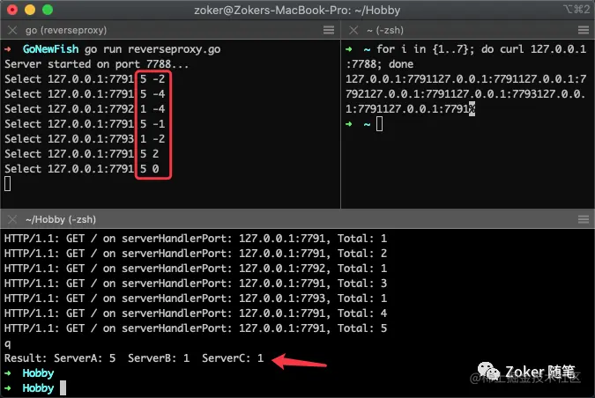
Task: Click cursor below Select lines in reverseproxy pane
Action: pos(8,184)
